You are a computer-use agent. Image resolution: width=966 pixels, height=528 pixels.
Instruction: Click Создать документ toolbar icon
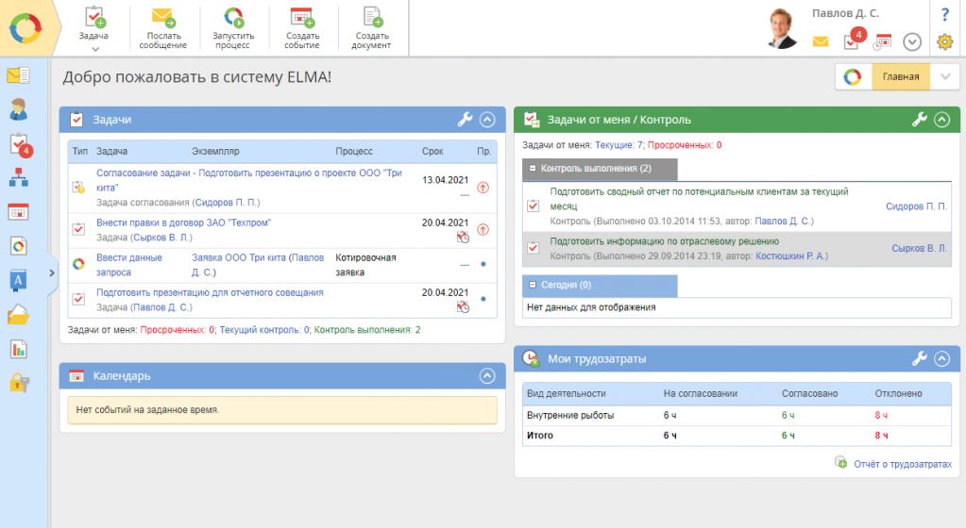[371, 17]
